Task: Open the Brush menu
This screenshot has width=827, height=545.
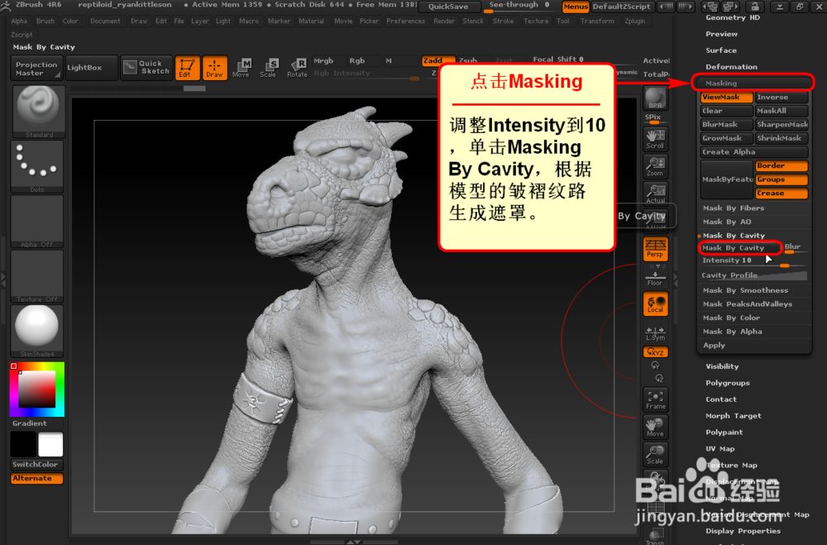Action: coord(45,22)
